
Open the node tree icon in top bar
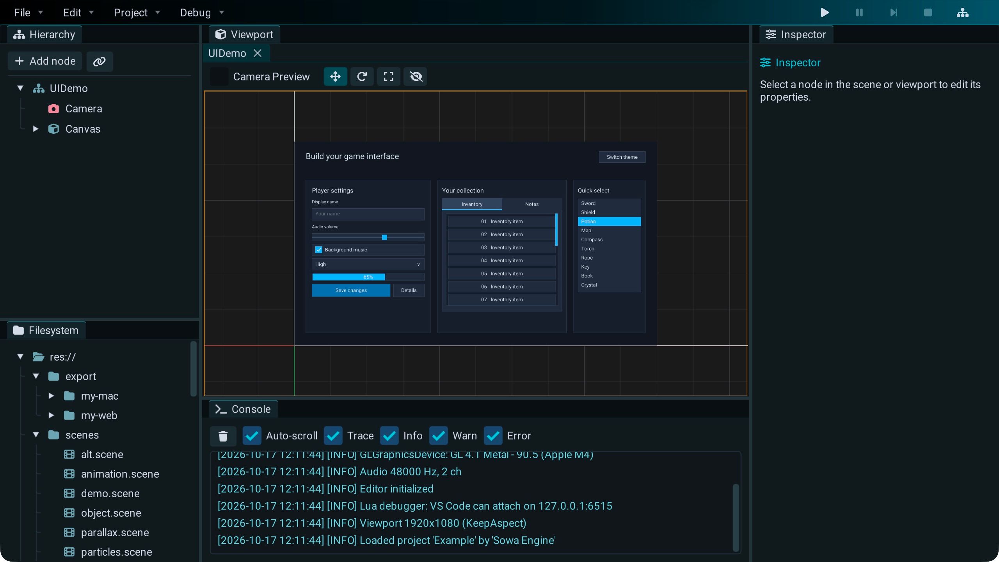click(963, 12)
